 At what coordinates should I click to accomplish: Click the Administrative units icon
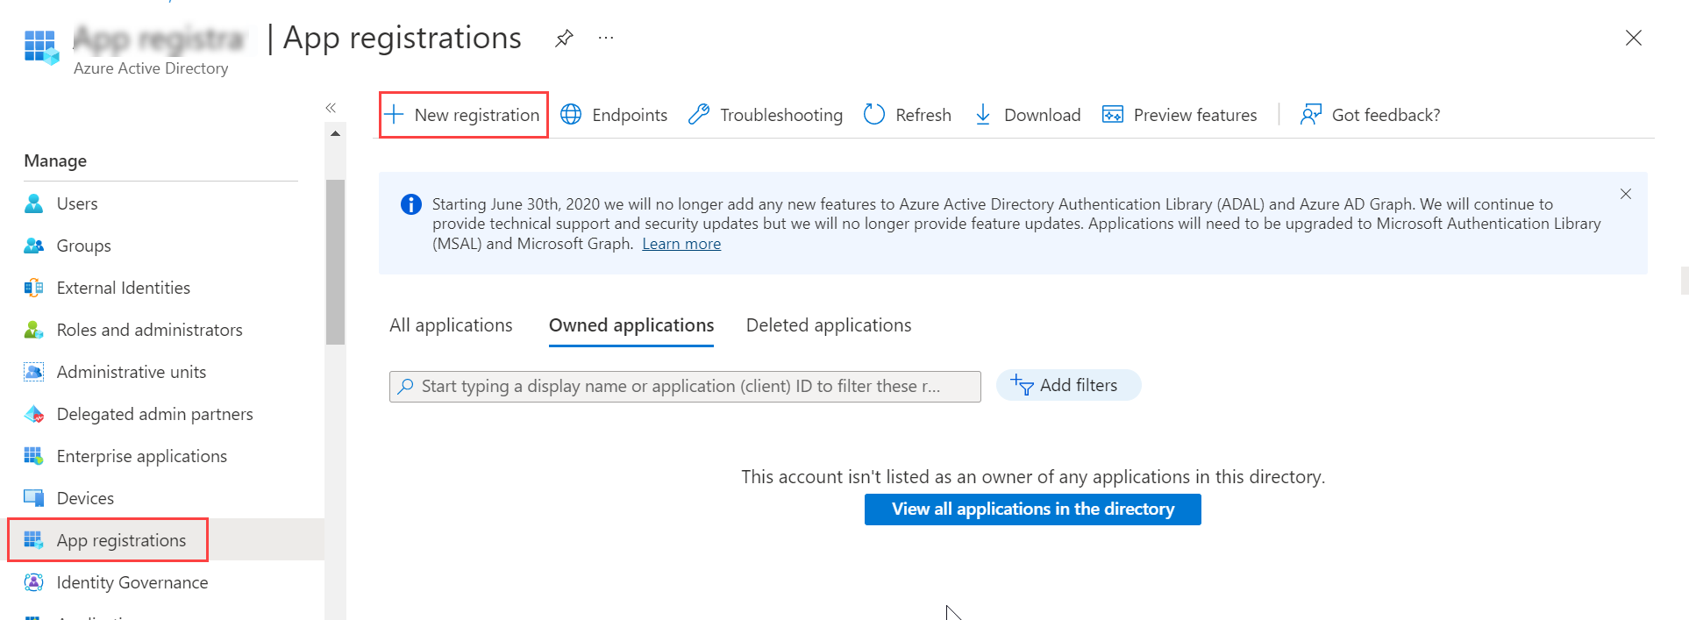34,372
